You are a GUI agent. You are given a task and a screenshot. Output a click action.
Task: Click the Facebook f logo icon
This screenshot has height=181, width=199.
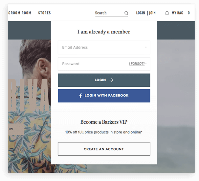point(80,96)
